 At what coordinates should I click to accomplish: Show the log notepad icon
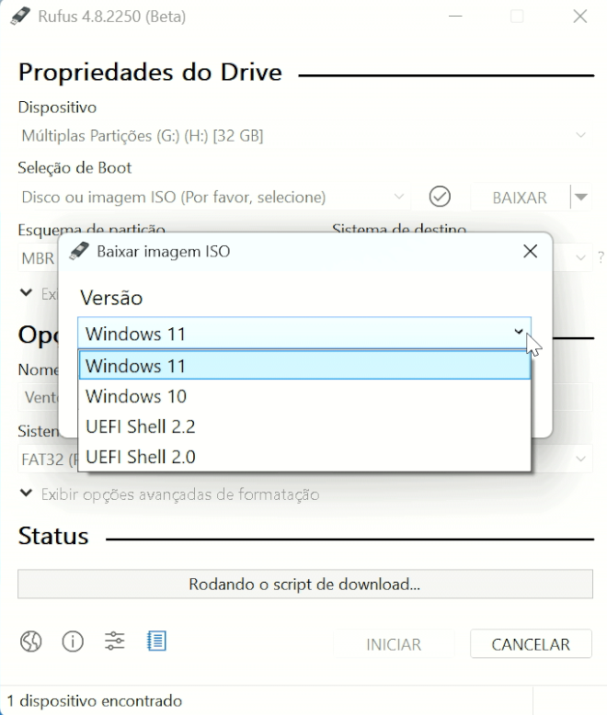tap(156, 641)
